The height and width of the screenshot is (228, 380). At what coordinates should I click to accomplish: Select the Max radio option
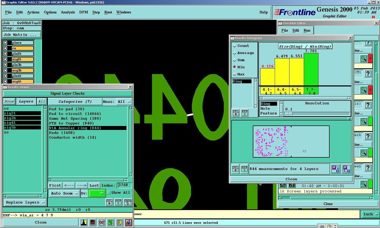tap(234, 74)
